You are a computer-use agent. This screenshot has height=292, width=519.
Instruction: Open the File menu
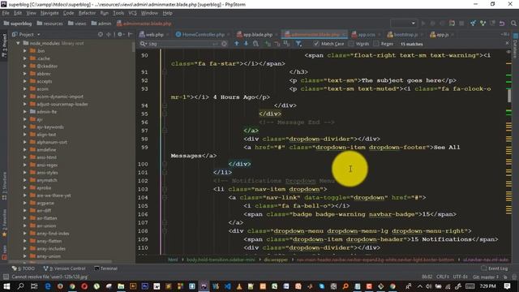[6, 13]
